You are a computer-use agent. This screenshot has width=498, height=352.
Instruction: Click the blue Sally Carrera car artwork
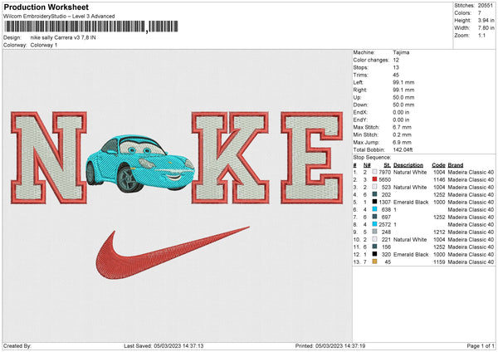(x=140, y=164)
